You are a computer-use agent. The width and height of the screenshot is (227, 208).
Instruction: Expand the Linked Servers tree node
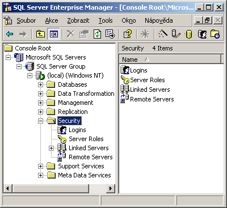(x=51, y=148)
